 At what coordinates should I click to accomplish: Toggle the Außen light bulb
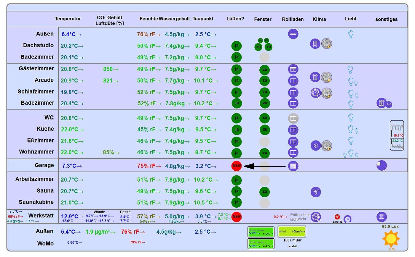(x=351, y=34)
